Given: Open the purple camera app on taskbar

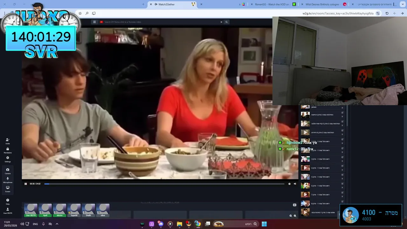Looking at the screenshot, I should (x=151, y=224).
